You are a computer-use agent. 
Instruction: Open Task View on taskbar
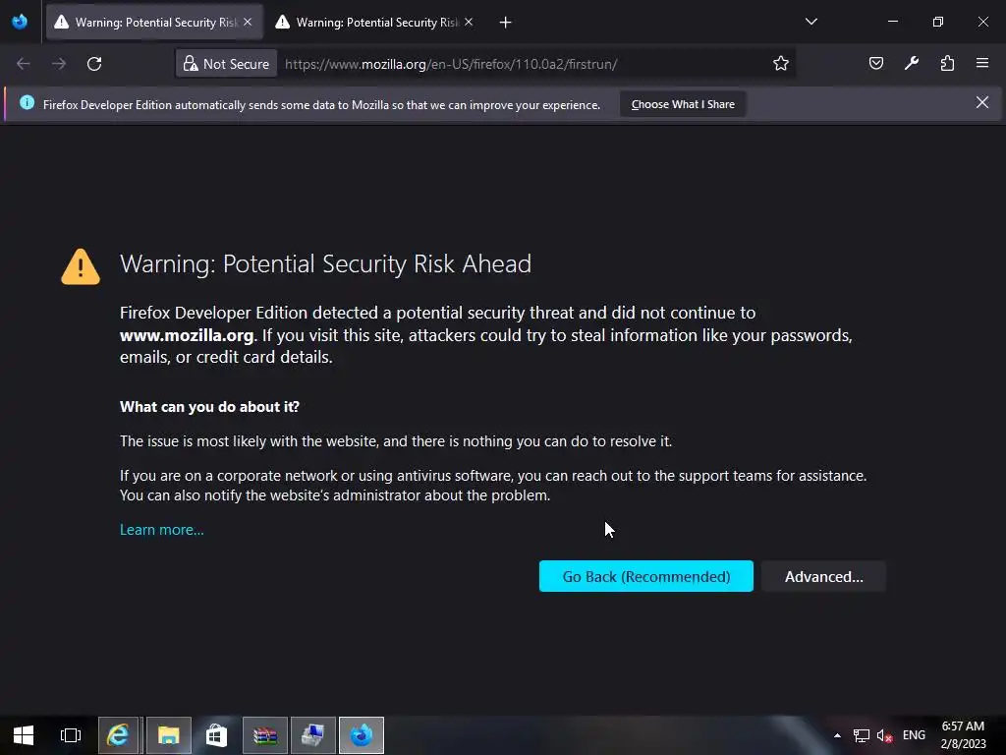coord(71,735)
